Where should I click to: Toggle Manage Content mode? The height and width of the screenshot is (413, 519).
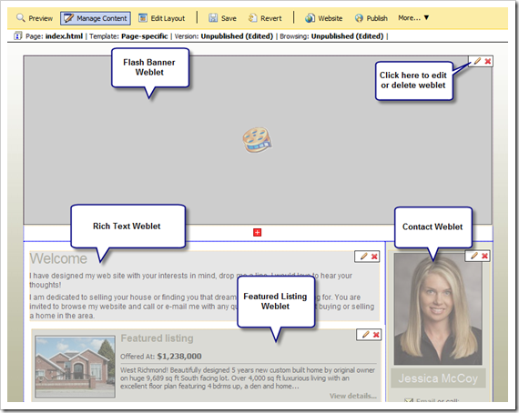[x=96, y=18]
